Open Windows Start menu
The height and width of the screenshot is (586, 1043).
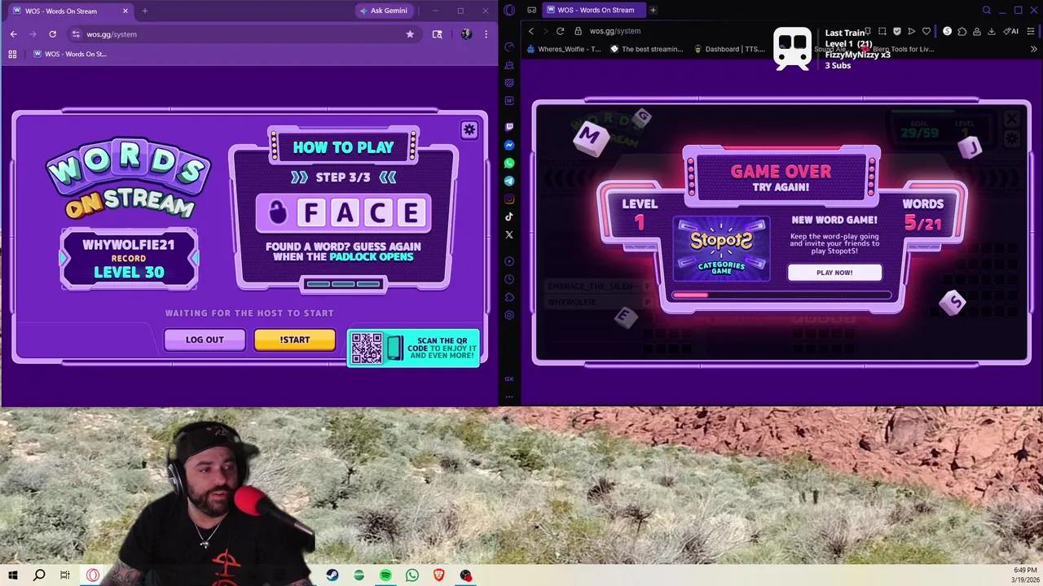[x=12, y=575]
